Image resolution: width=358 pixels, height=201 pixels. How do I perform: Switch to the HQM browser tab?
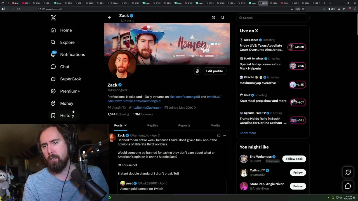(x=274, y=3)
